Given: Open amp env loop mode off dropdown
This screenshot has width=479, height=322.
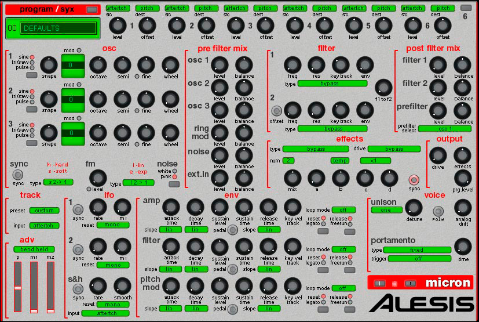Looking at the screenshot, I should tap(343, 210).
